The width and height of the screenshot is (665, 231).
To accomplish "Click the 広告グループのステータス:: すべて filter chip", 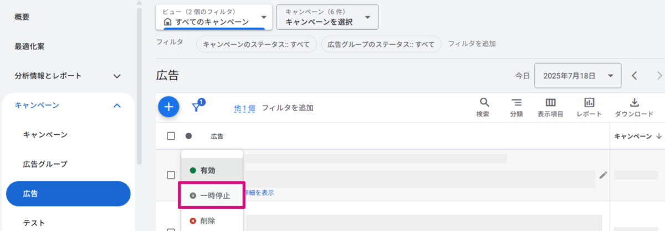I will coord(381,44).
